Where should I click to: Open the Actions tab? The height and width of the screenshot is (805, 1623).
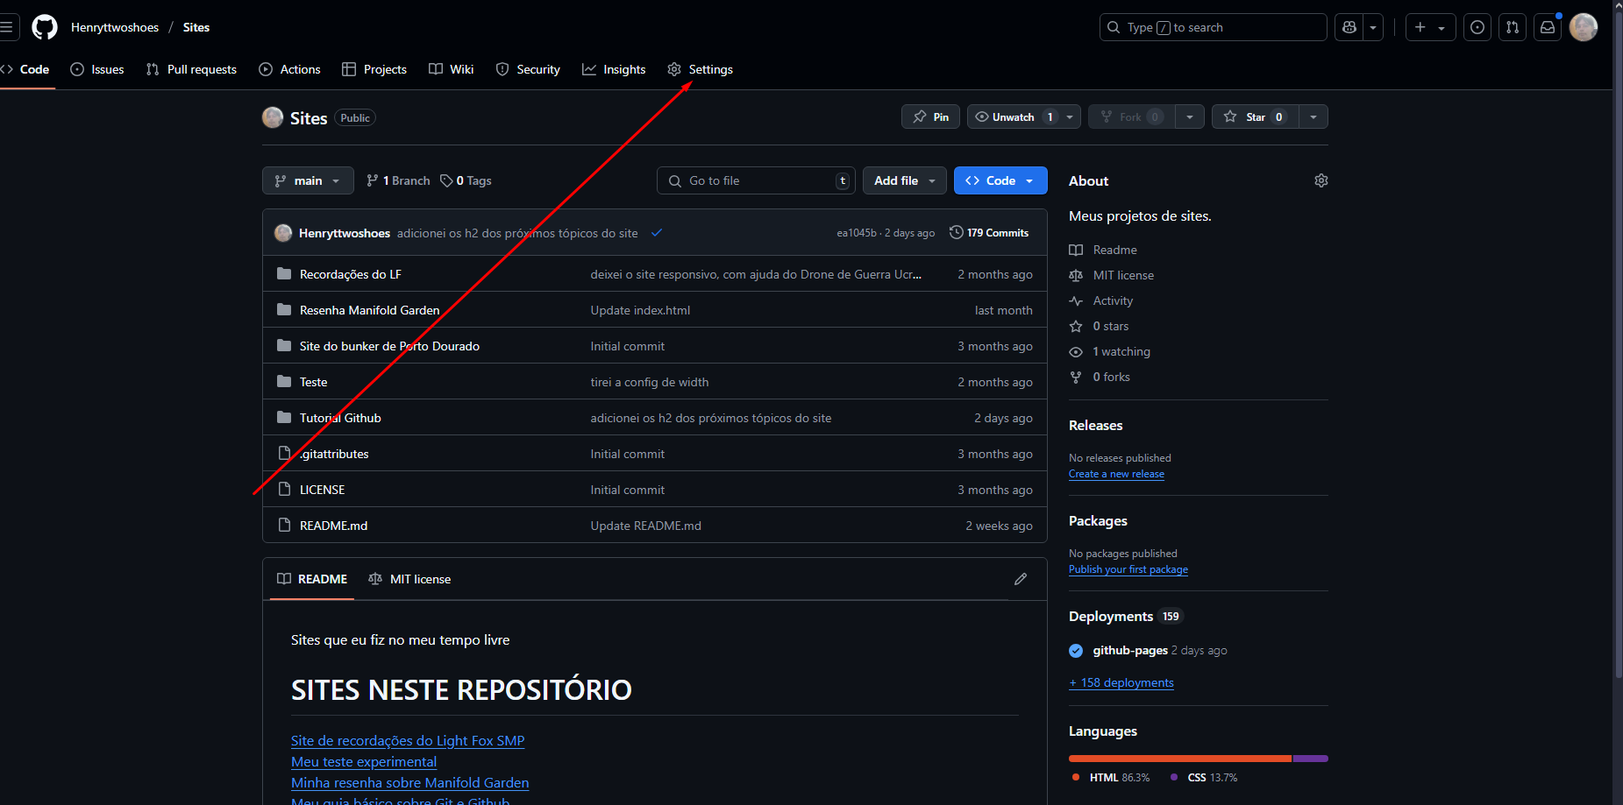coord(290,69)
